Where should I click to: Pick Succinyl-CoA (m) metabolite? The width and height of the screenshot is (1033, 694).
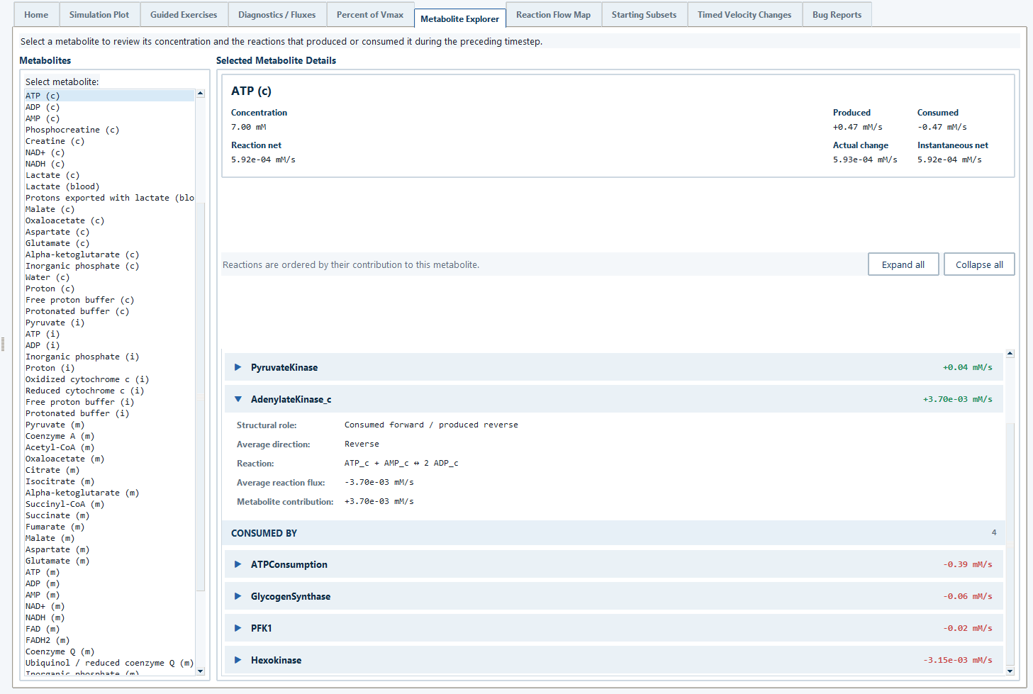[x=109, y=504]
